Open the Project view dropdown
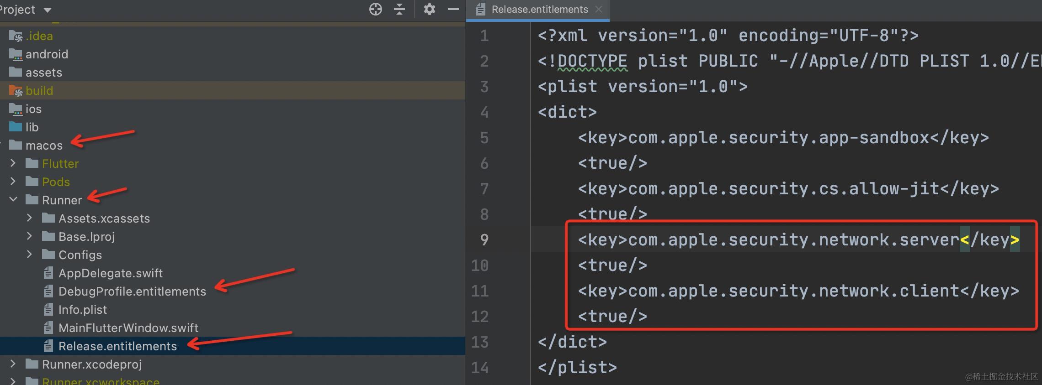The image size is (1042, 385). tap(48, 10)
